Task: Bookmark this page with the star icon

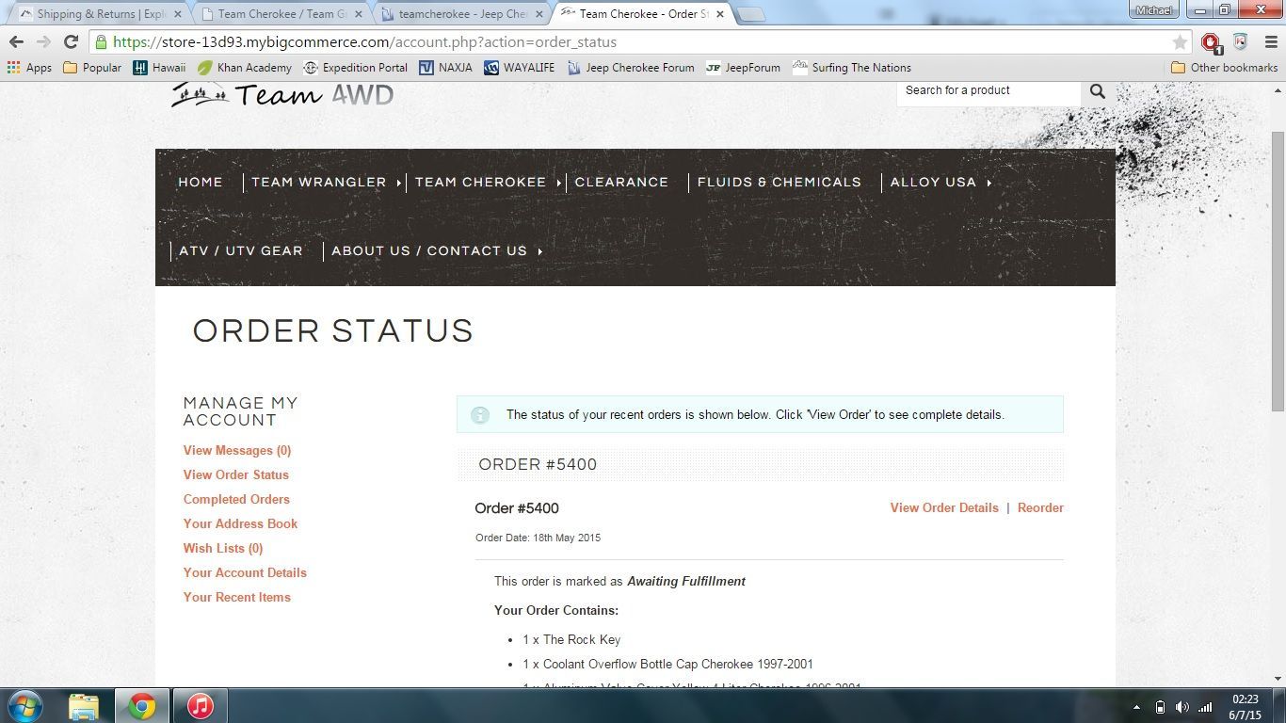Action: 1180,42
